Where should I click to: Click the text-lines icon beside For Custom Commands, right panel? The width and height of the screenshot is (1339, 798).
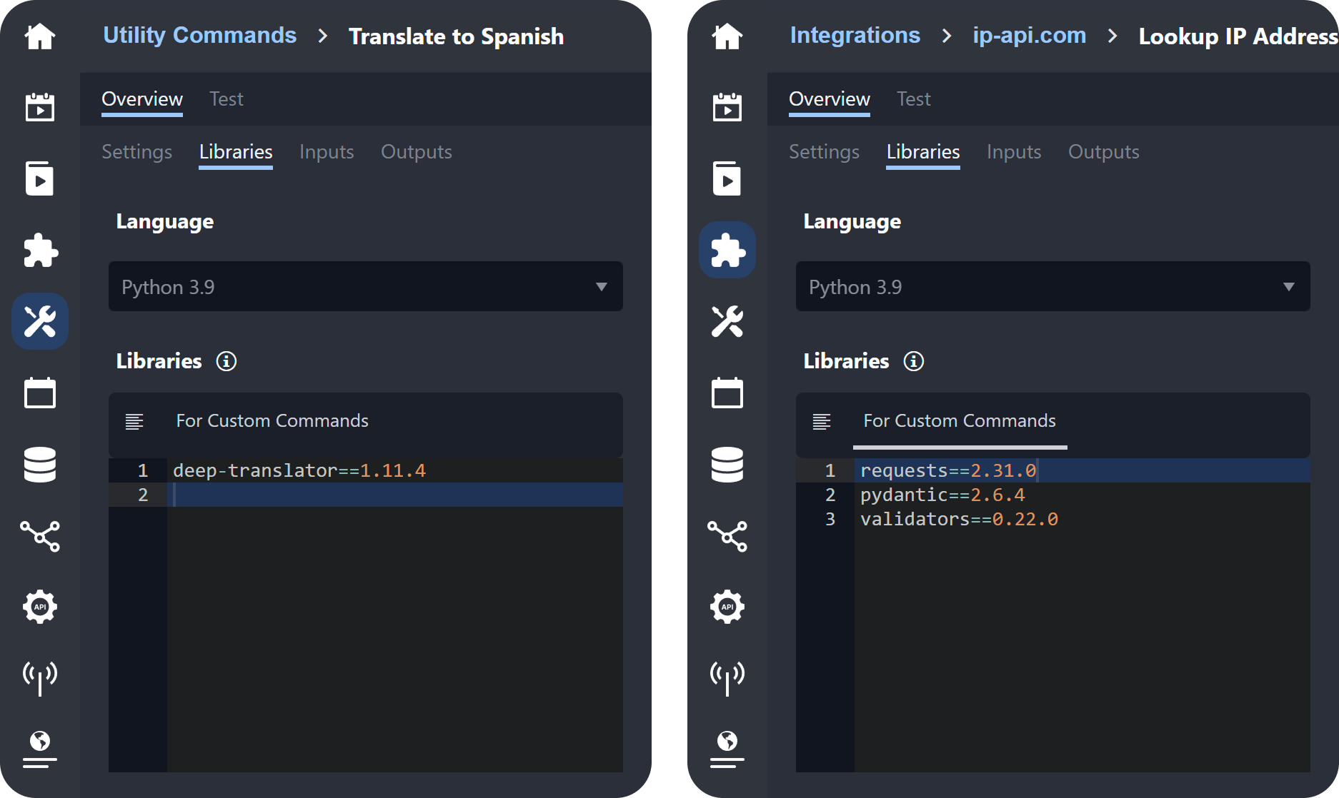(822, 422)
